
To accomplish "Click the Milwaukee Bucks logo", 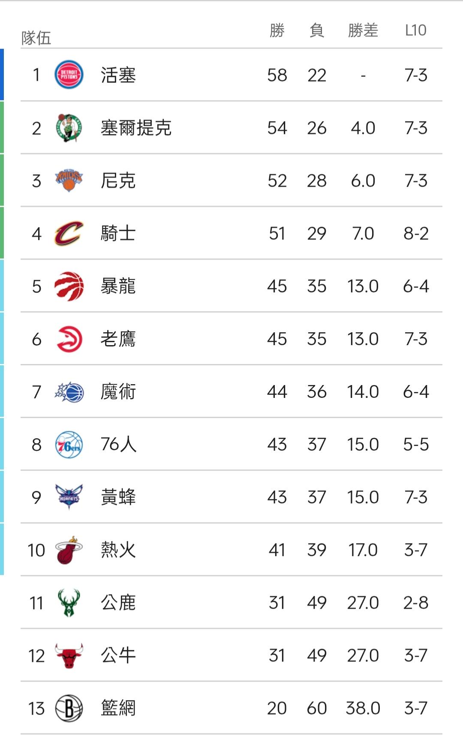I will coord(69,603).
